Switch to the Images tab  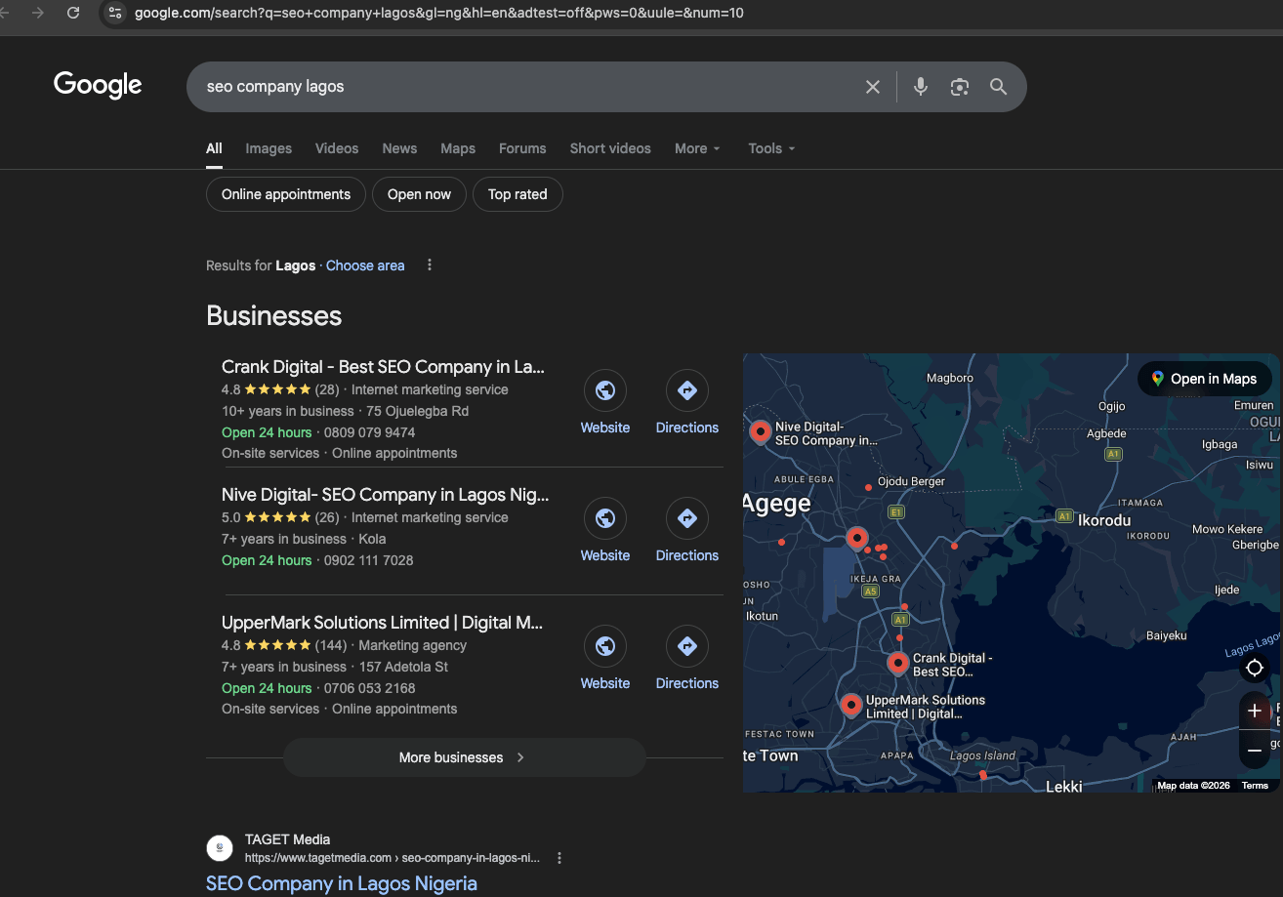point(269,148)
